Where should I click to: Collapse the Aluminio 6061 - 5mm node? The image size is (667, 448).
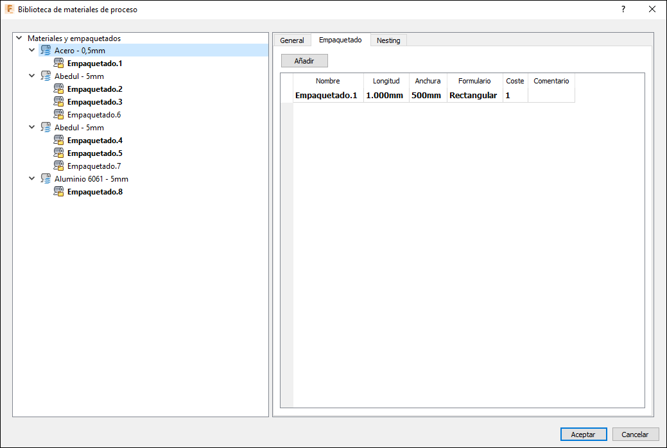point(32,178)
